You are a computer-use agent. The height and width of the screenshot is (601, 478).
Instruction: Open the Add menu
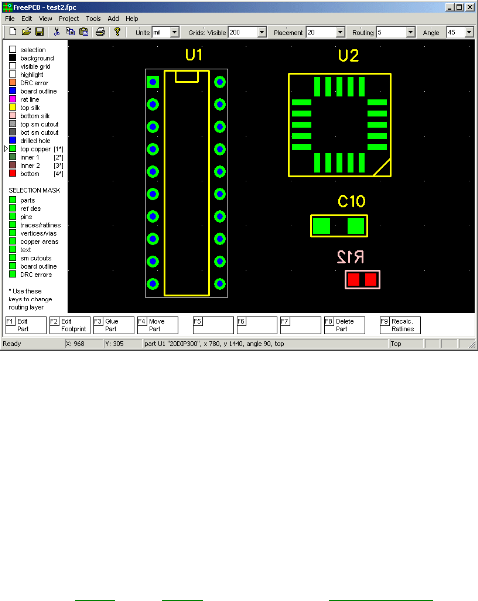(x=113, y=19)
